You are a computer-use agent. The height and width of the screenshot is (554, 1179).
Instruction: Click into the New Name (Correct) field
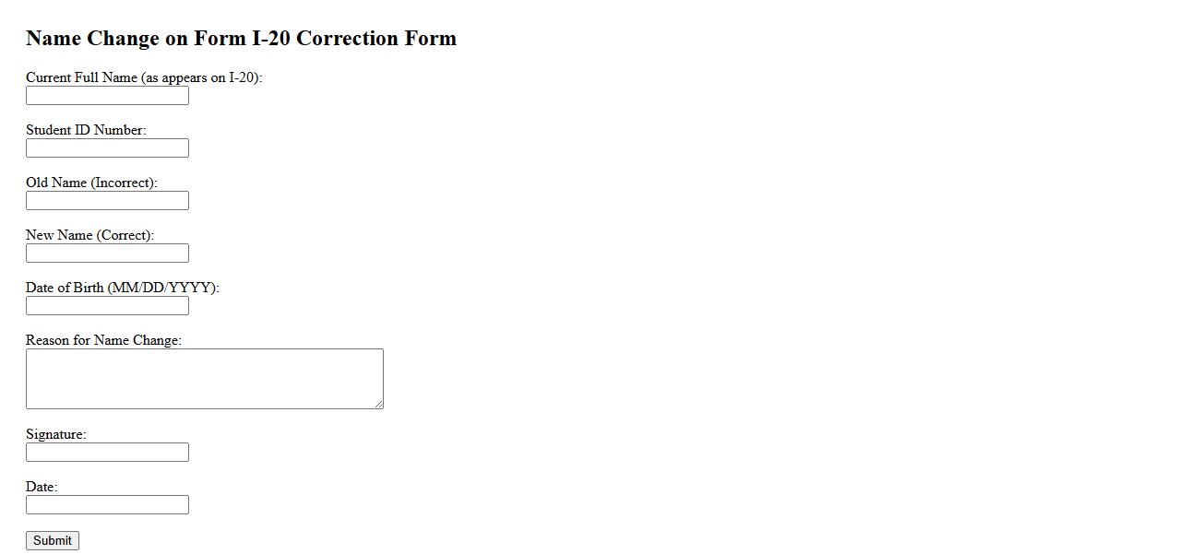click(x=107, y=253)
